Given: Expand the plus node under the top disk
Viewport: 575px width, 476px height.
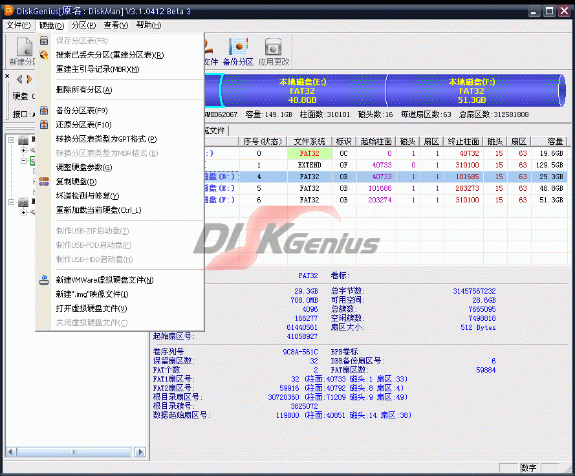Looking at the screenshot, I should point(23,150).
